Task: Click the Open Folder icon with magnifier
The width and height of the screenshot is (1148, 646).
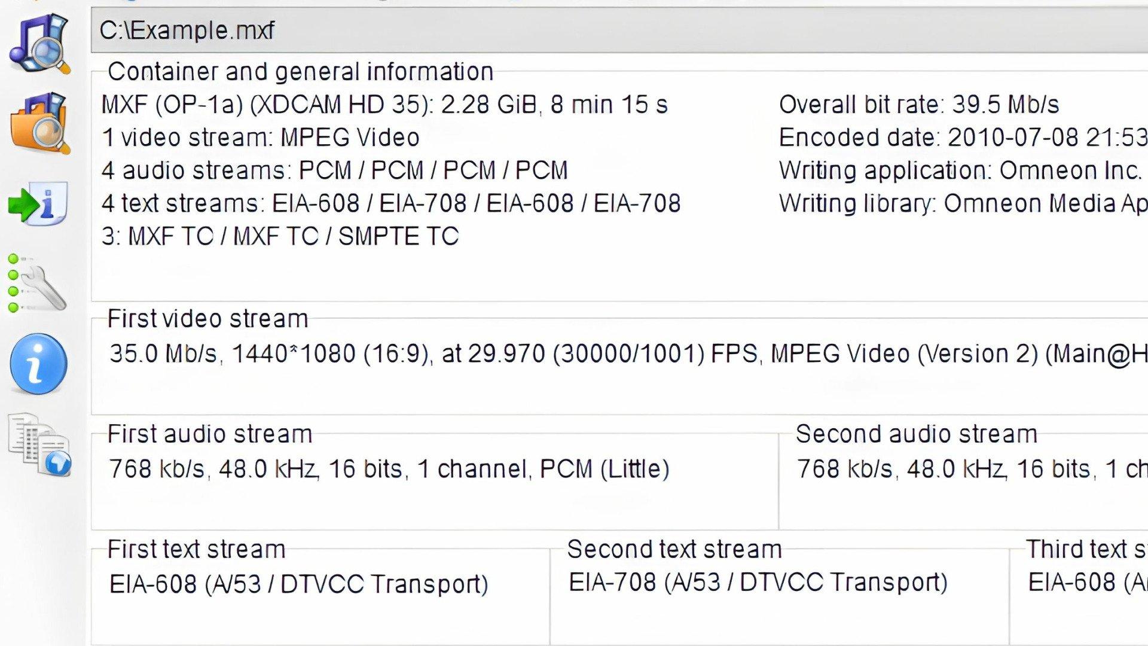Action: (x=39, y=124)
